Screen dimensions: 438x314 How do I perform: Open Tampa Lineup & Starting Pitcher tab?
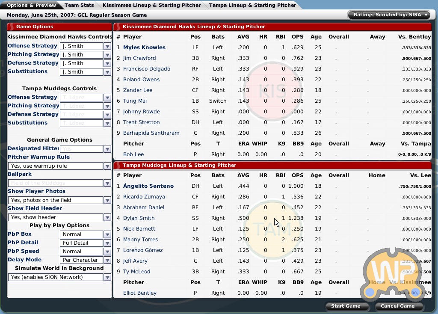(x=252, y=5)
